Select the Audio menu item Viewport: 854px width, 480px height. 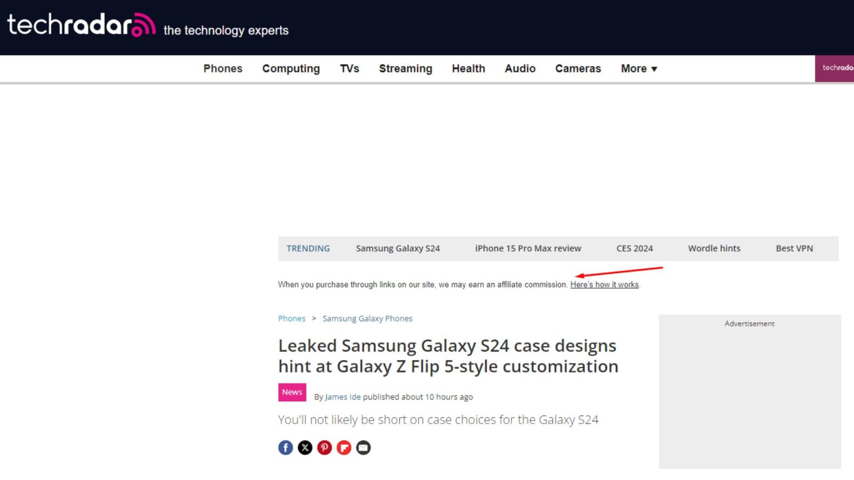520,69
